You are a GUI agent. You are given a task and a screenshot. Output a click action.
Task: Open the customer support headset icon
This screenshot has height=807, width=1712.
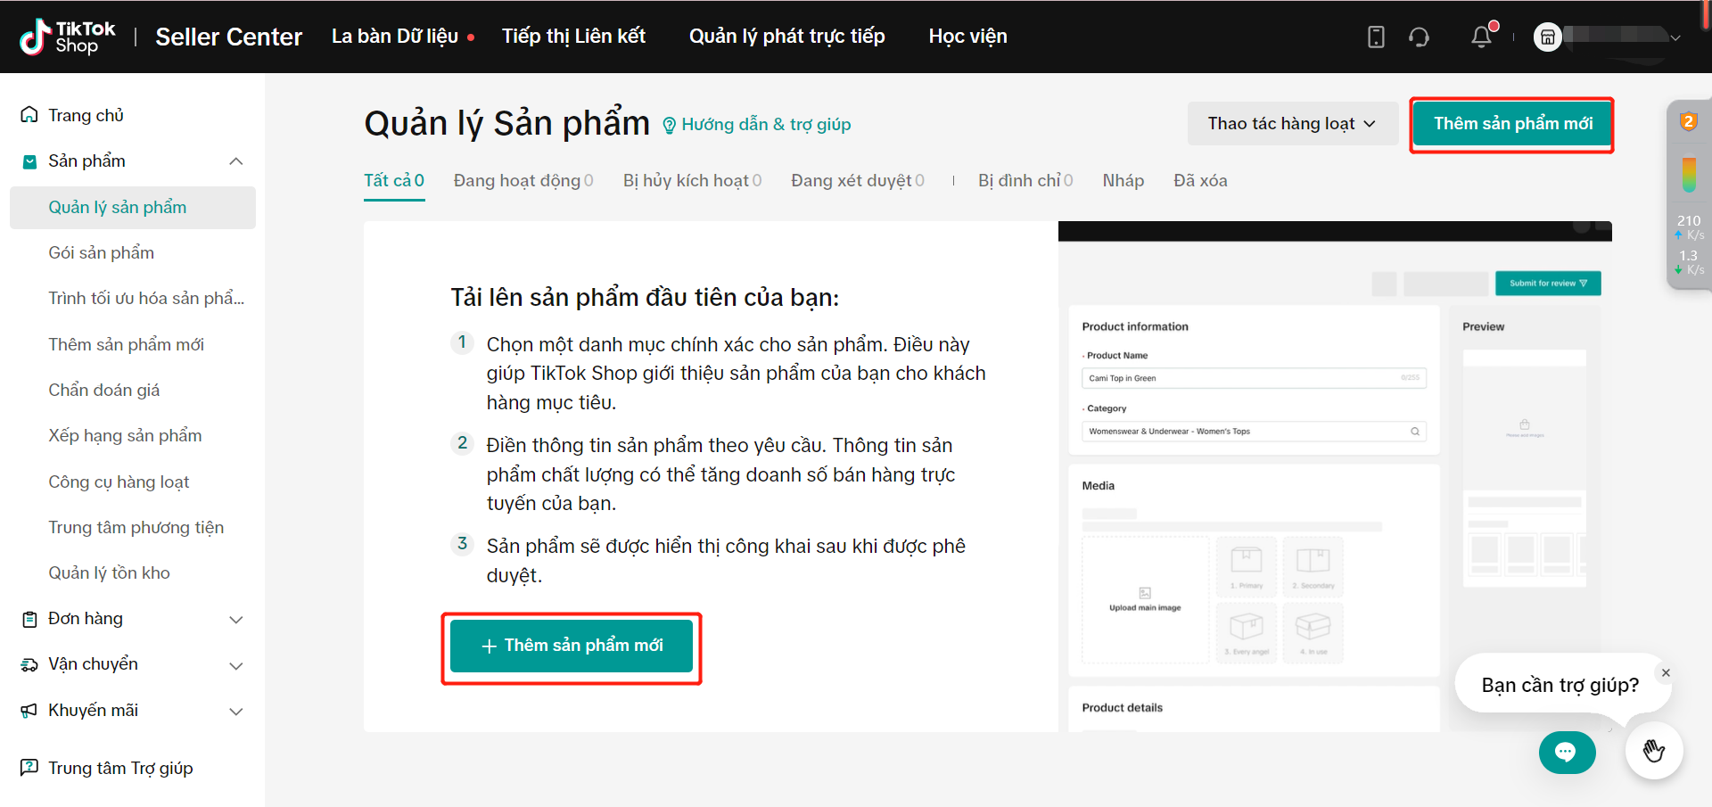(1419, 37)
